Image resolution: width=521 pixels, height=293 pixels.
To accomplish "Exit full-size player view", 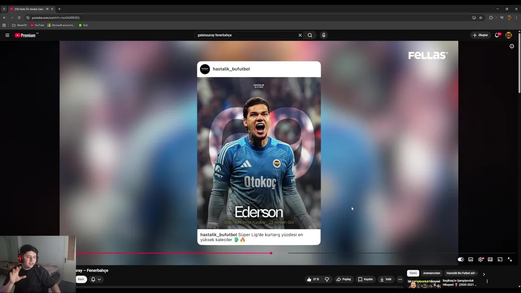I will click(x=510, y=260).
